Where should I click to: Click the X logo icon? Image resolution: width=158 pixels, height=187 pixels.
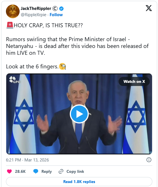[149, 8]
